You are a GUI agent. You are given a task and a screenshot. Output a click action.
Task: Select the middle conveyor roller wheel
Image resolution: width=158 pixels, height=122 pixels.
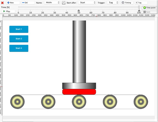point(79,102)
